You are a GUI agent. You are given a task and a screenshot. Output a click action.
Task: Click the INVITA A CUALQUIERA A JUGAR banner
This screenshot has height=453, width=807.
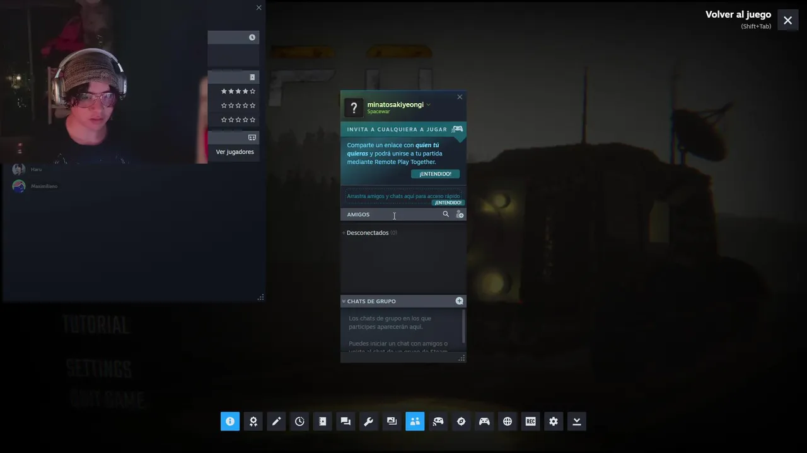403,130
